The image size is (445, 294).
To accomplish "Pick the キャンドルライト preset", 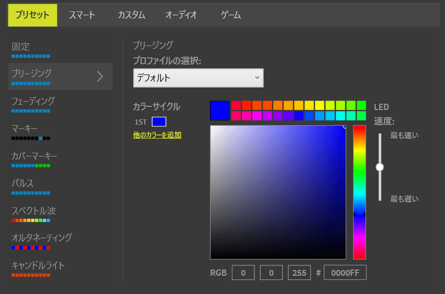I will [x=38, y=268].
